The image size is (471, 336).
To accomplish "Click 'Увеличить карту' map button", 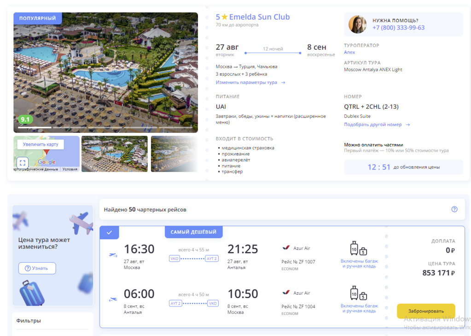I will point(41,144).
